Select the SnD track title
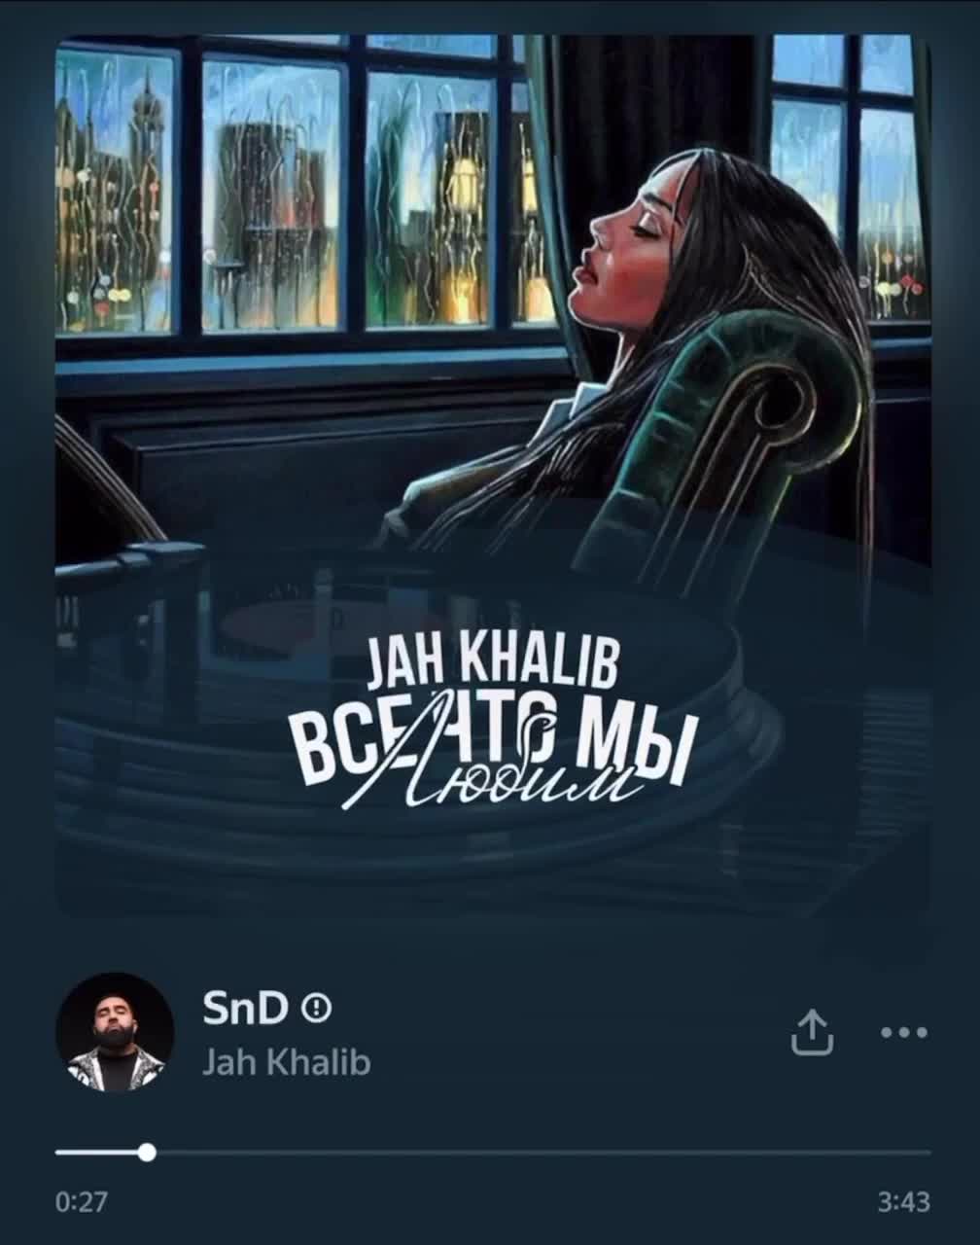The image size is (980, 1245). point(245,1009)
